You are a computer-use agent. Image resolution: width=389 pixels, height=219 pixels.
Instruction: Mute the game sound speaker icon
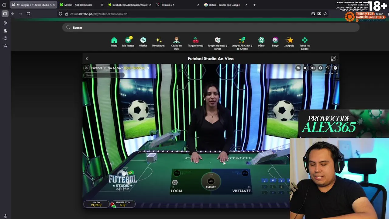pos(313,68)
